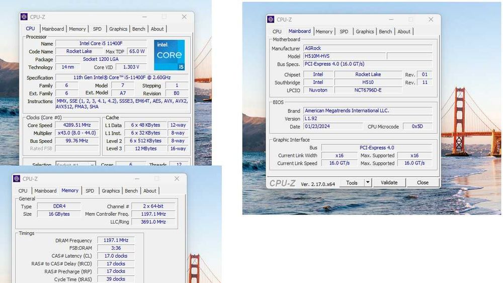This screenshot has height=283, width=503.
Task: Minimize the Mainboard CPU-Z window
Action: tap(391, 19)
